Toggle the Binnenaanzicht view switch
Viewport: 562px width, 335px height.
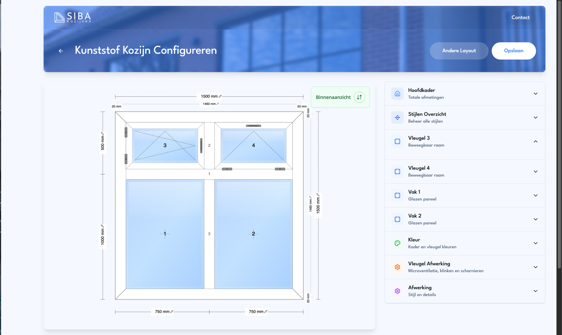[x=359, y=97]
